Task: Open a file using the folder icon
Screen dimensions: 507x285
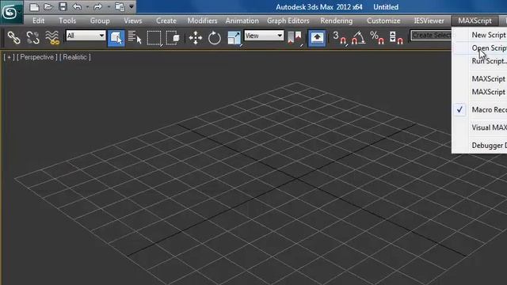Action: (48, 7)
